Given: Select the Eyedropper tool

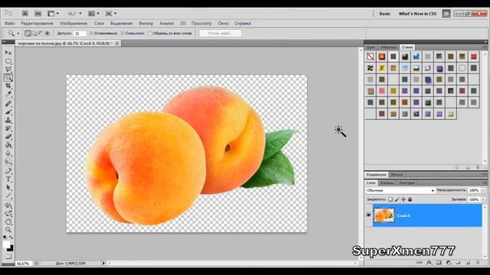Looking at the screenshot, I should [x=8, y=94].
